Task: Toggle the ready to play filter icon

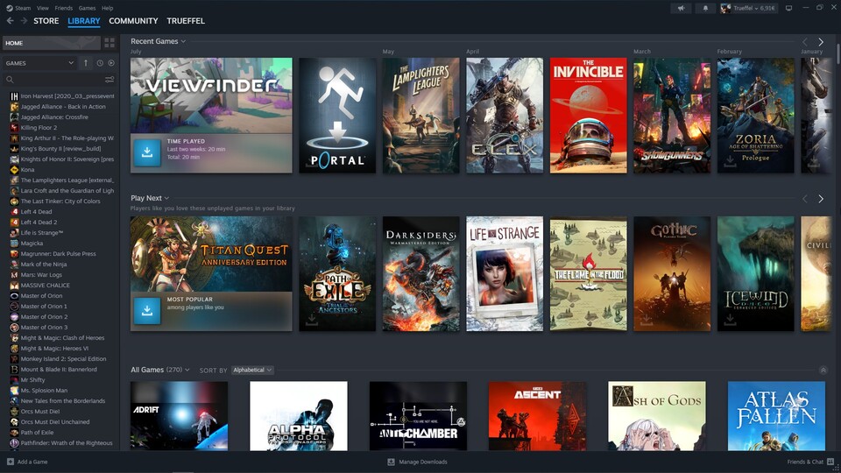Action: 111,63
